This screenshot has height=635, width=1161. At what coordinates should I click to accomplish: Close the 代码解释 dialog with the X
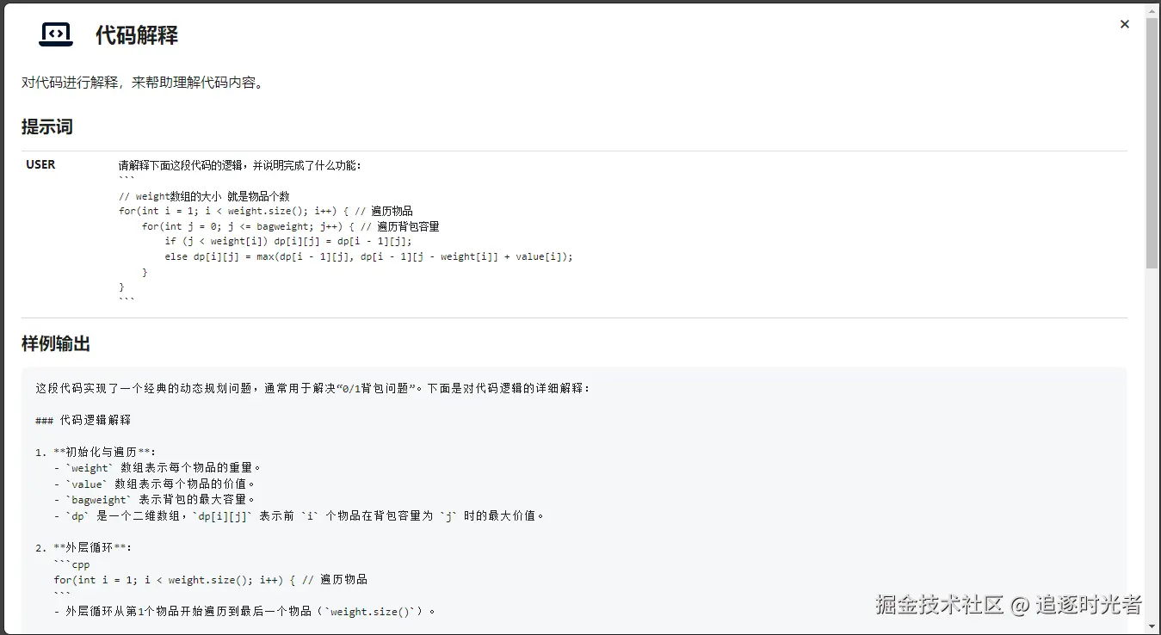click(x=1124, y=24)
